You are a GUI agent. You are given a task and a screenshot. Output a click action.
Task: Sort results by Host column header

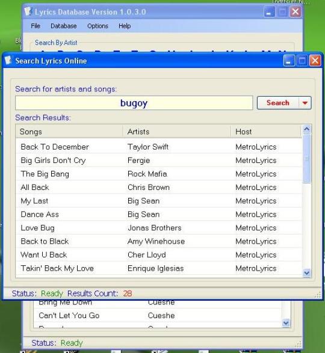266,132
